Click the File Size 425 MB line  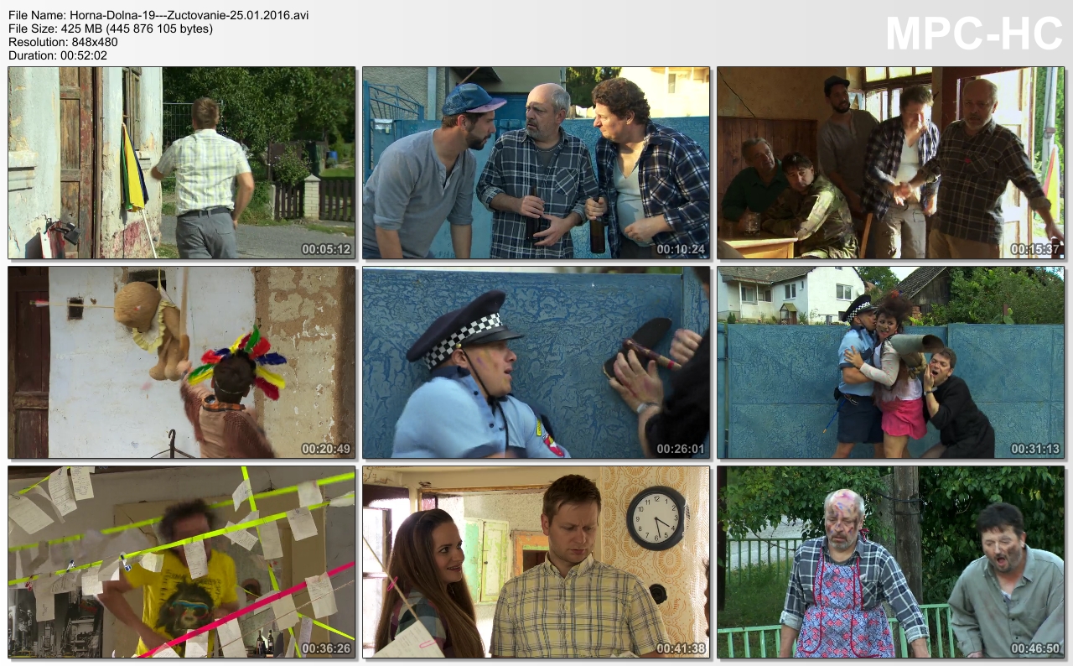pos(111,29)
